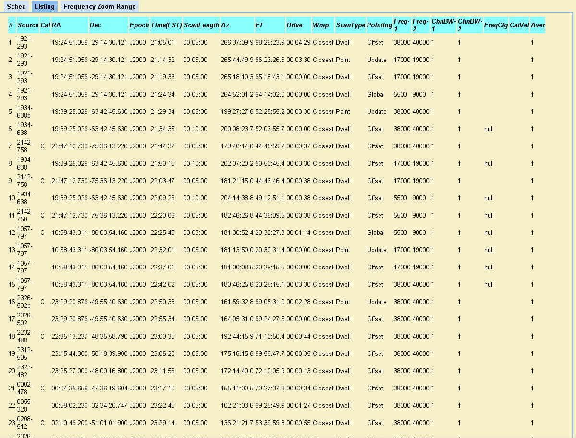Select the Frequency Zoom Range tab
This screenshot has width=576, height=438.
(x=99, y=7)
